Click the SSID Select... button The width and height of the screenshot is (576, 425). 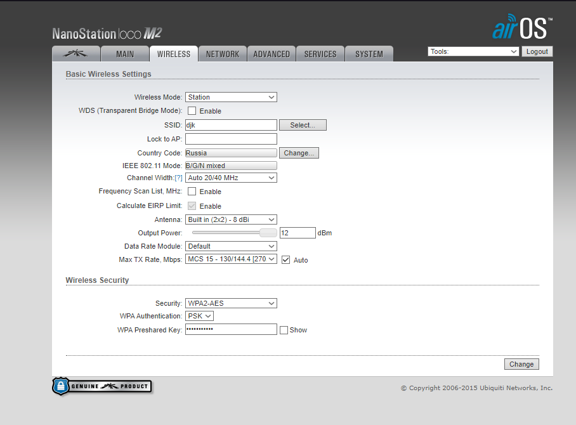[303, 125]
